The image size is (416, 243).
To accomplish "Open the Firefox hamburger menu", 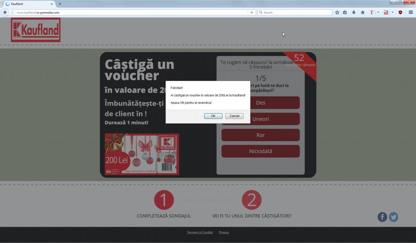I will click(411, 12).
